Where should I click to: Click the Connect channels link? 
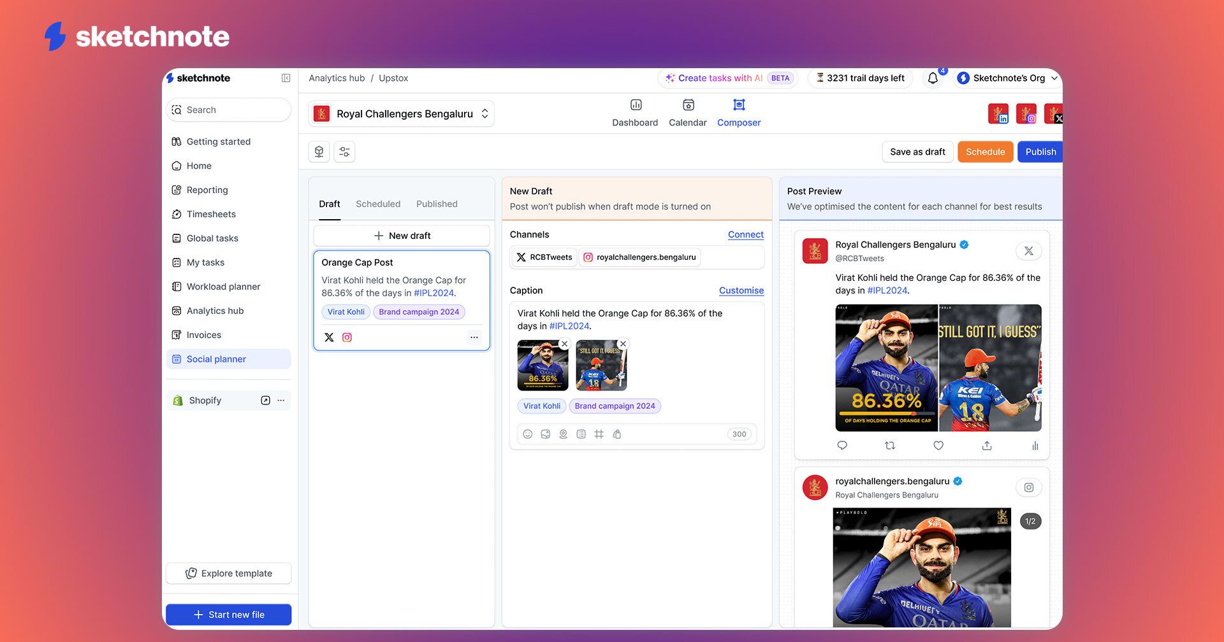pos(745,234)
